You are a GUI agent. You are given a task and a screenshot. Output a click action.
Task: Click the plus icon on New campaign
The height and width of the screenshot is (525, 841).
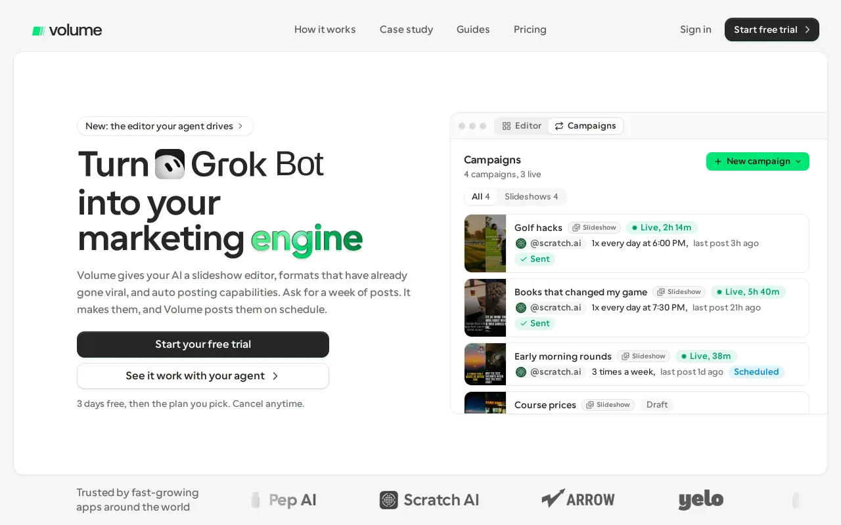718,161
